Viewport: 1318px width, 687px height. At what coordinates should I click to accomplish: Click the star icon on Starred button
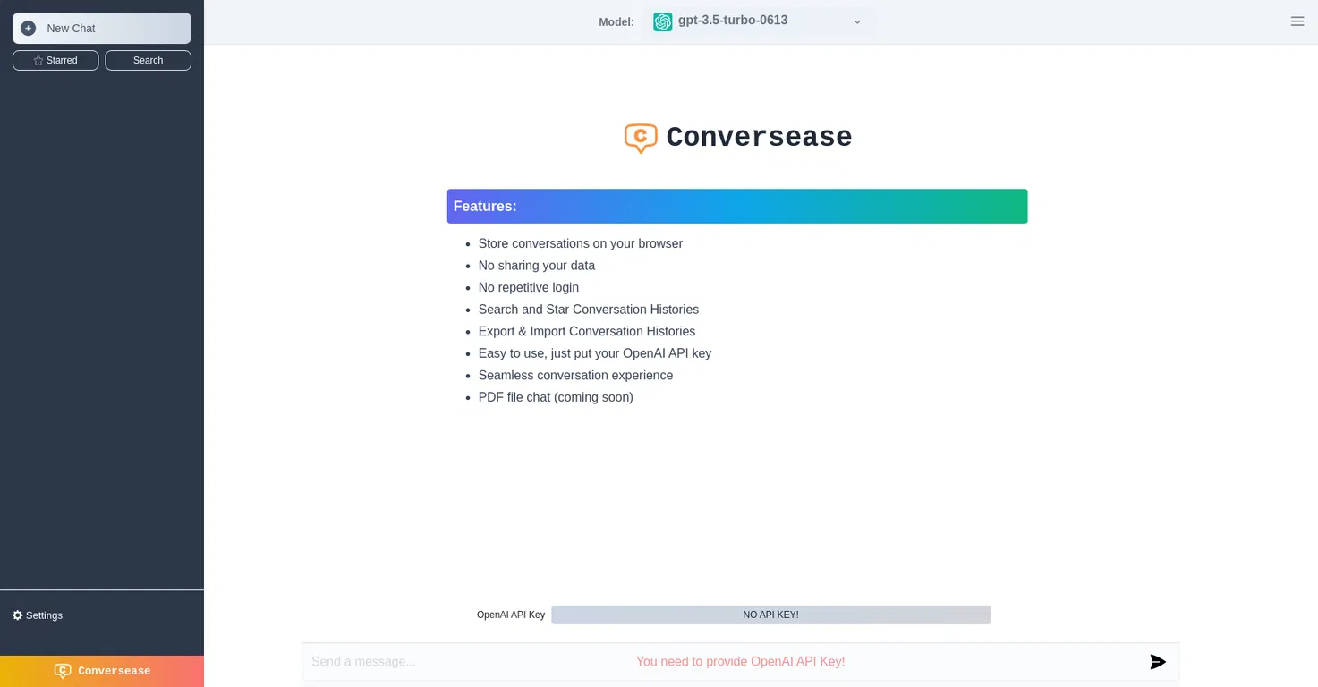pos(38,61)
